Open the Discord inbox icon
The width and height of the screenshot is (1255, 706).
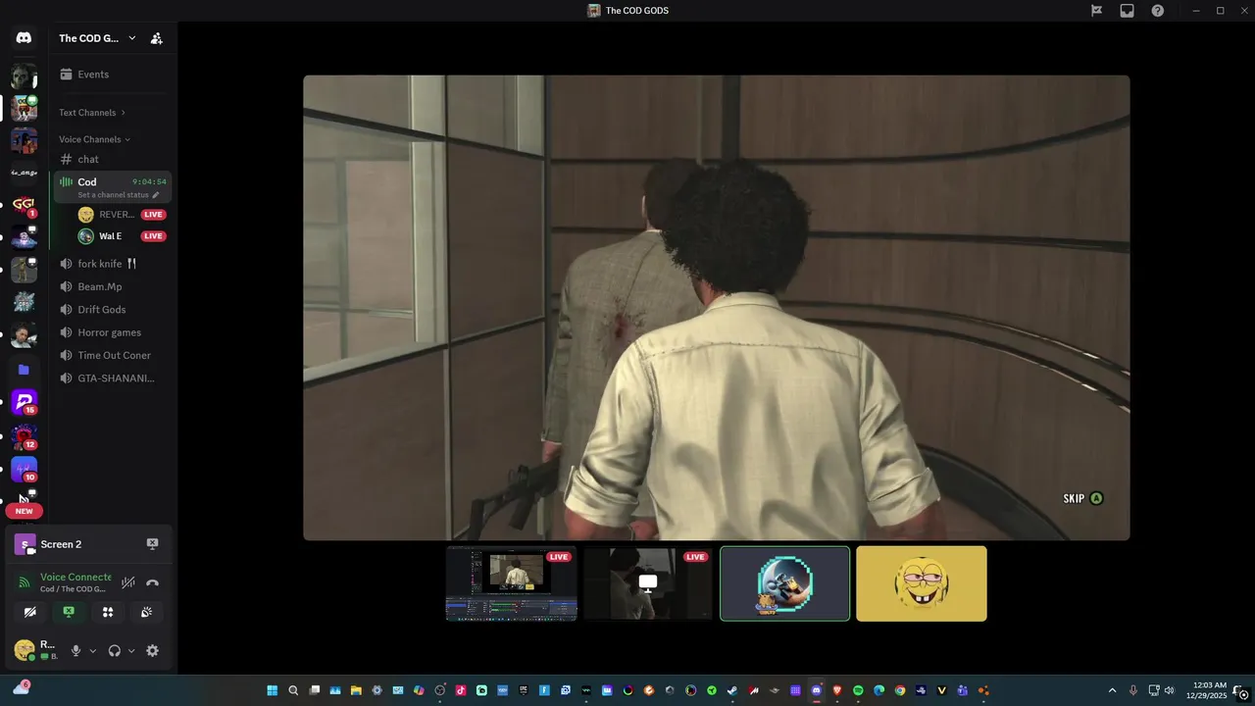point(1128,11)
